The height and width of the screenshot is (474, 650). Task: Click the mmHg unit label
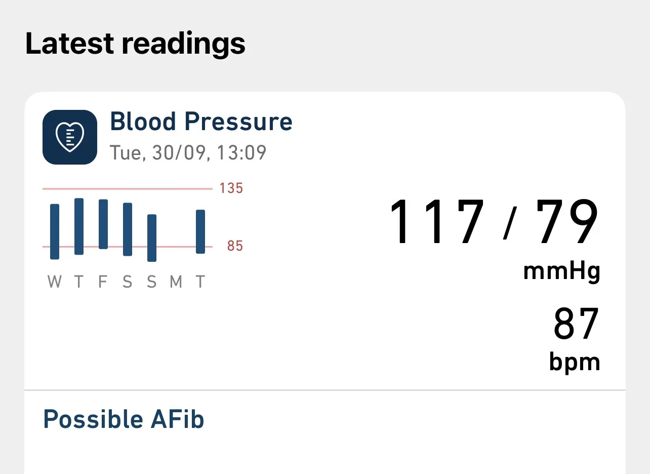[561, 271]
